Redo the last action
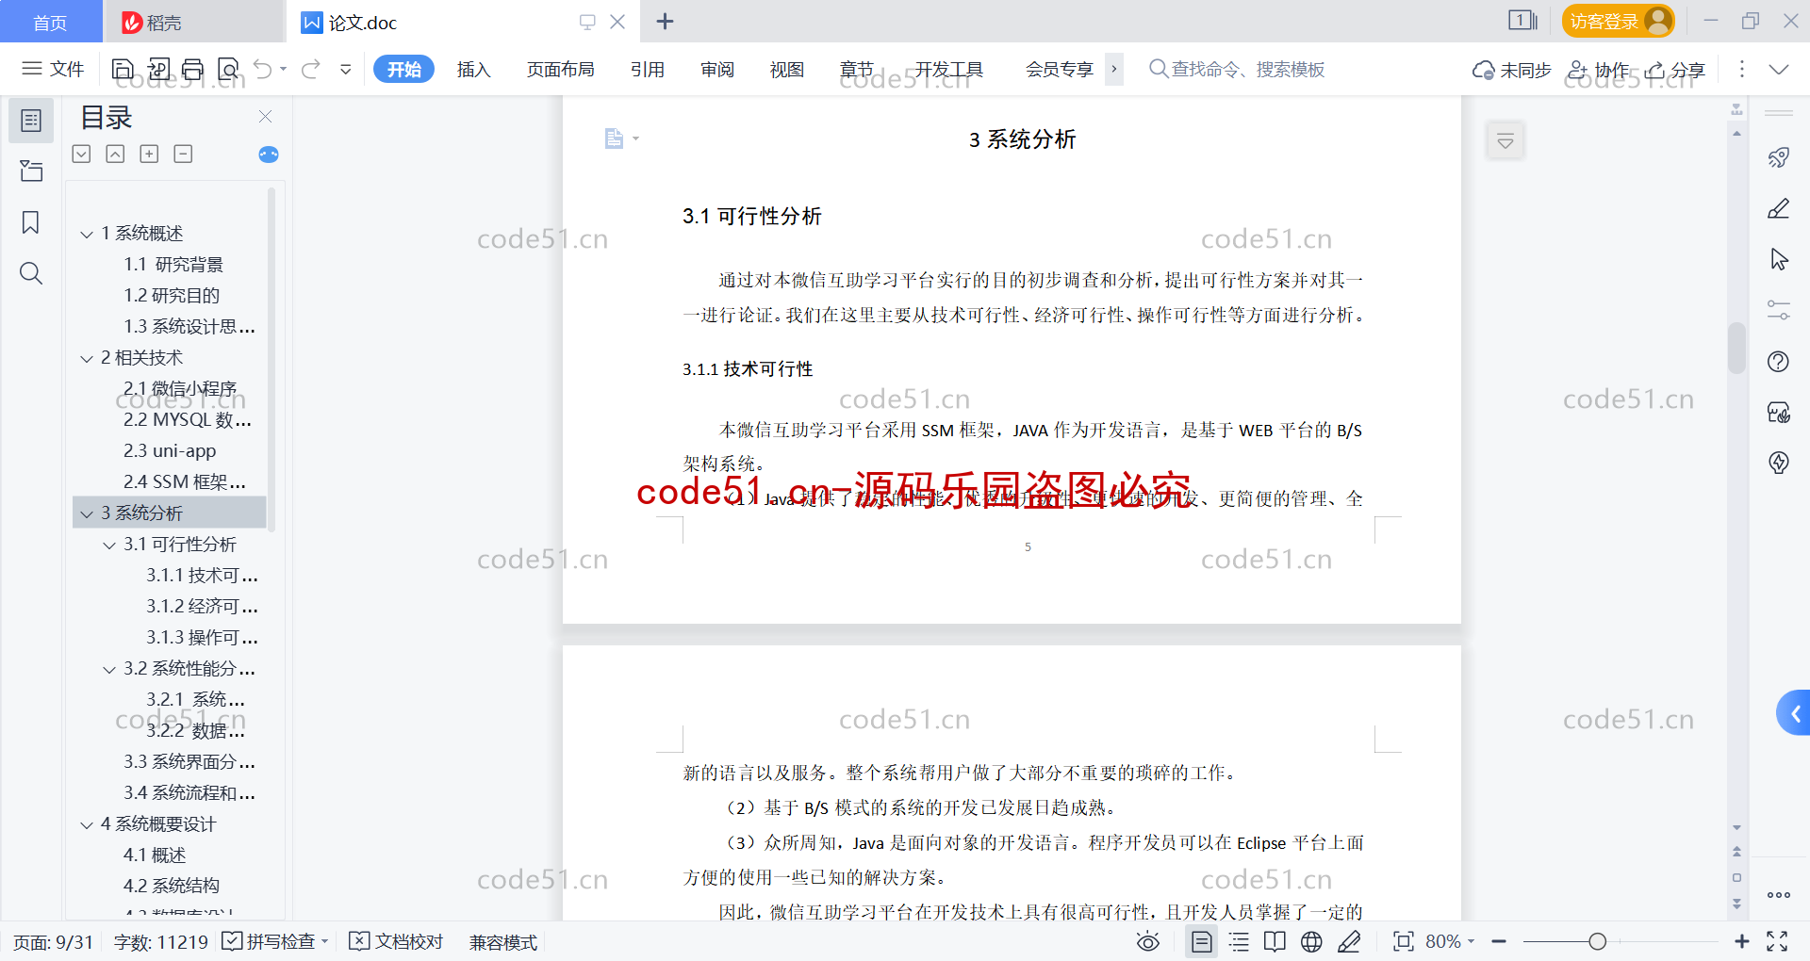This screenshot has height=961, width=1810. 311,69
